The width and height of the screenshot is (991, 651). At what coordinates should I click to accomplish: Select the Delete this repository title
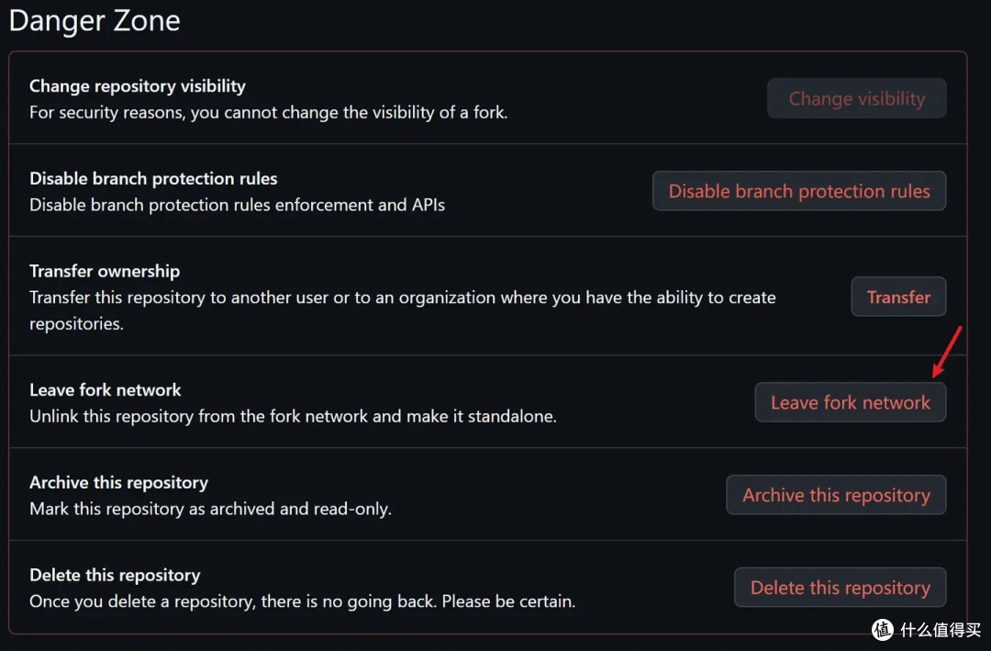point(115,575)
